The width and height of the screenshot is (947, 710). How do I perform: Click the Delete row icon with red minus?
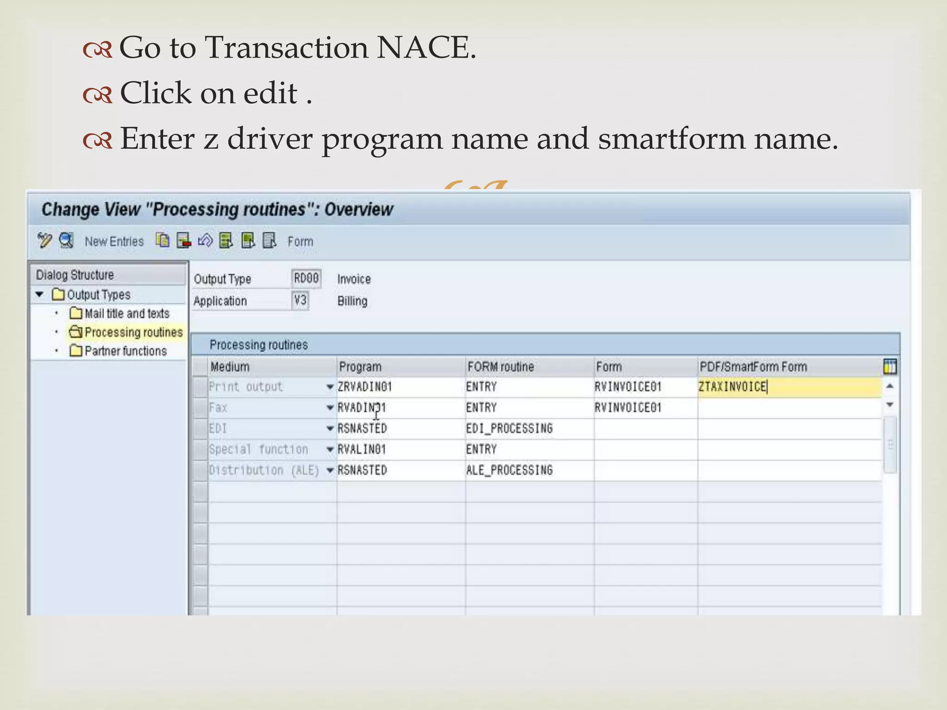coord(184,241)
